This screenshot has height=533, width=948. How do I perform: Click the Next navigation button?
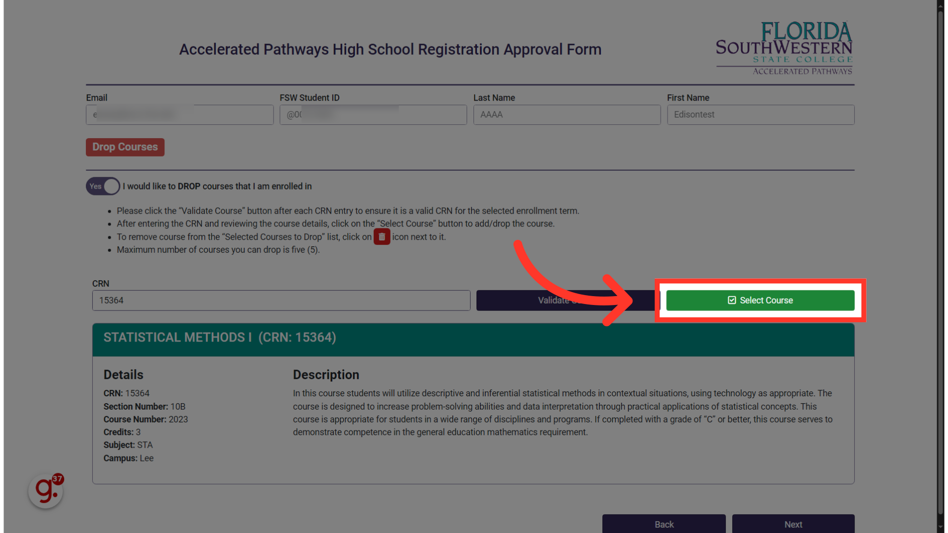[792, 525]
